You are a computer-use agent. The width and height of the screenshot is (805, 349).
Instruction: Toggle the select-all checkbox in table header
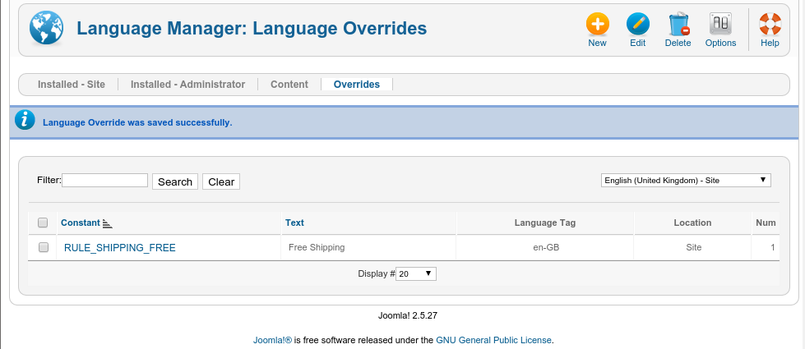point(44,223)
